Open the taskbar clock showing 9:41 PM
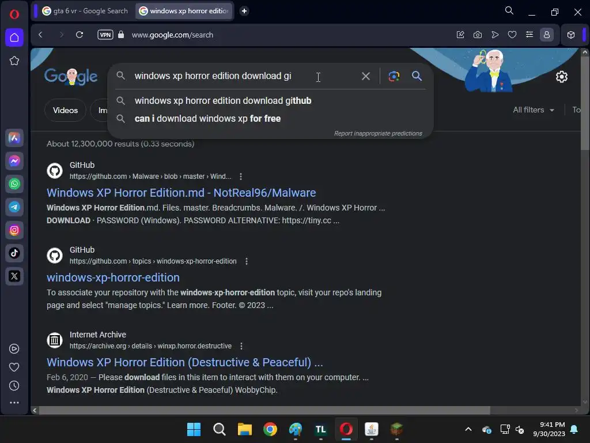The height and width of the screenshot is (443, 590). tap(549, 429)
